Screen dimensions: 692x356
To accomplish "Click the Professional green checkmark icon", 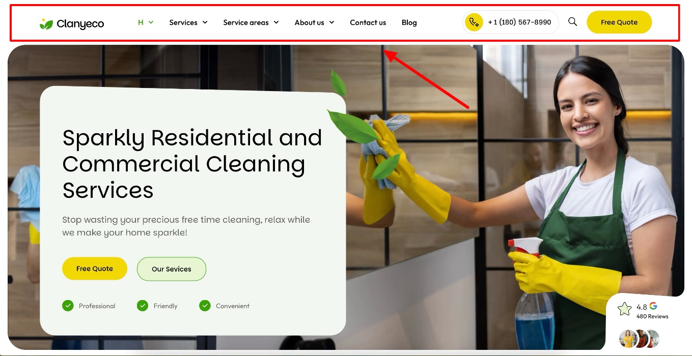I will pos(68,306).
